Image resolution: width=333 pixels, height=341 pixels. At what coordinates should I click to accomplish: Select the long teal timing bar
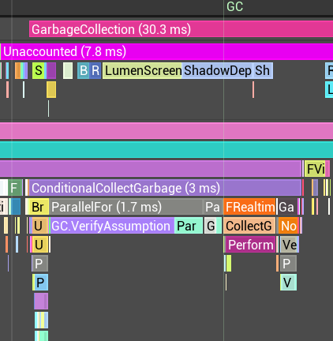tap(166, 149)
